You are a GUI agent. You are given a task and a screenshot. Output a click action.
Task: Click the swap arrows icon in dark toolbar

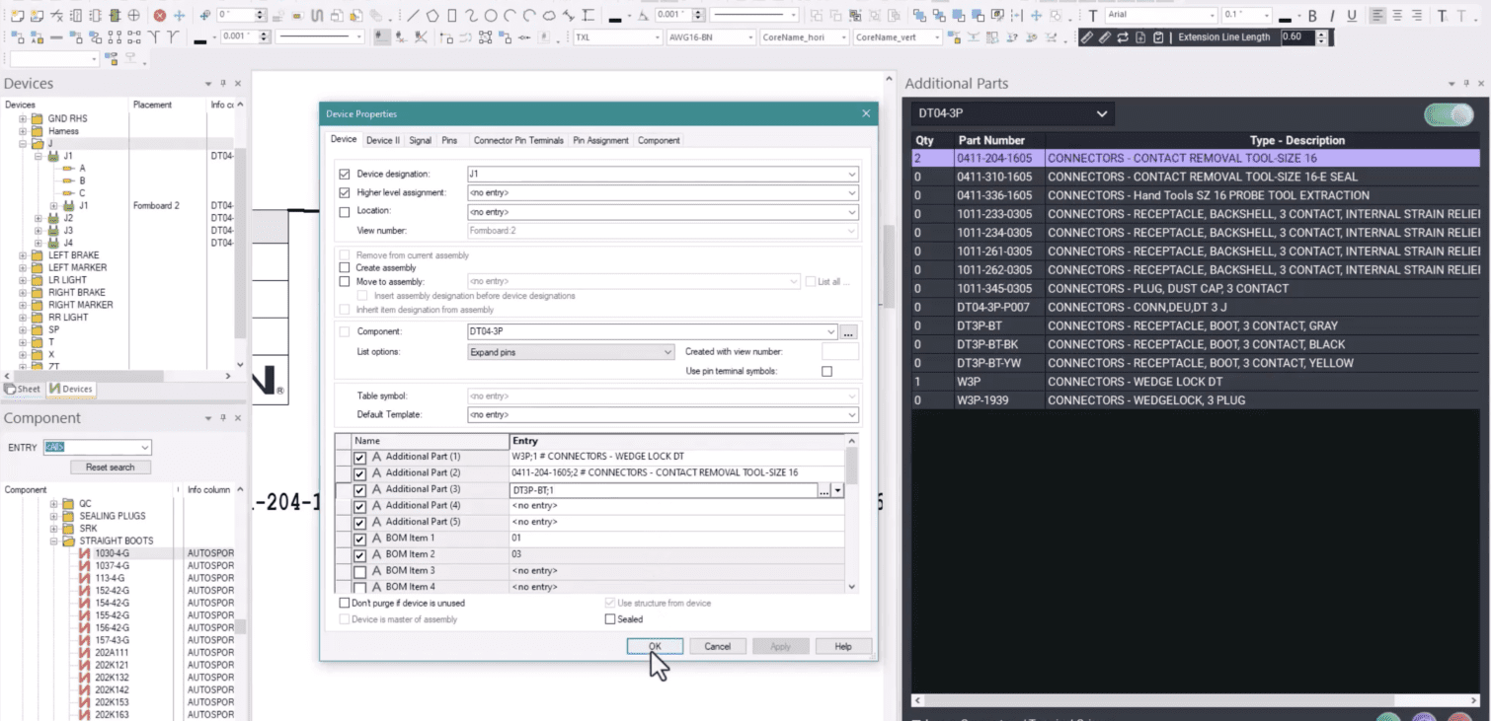coord(1123,36)
